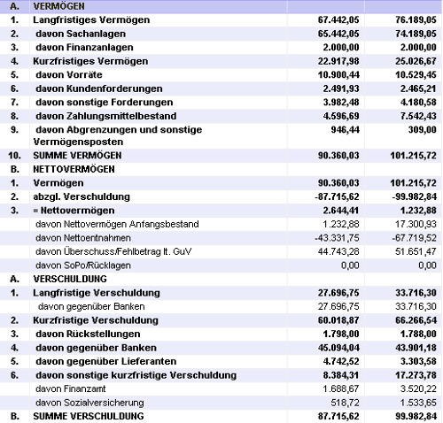Pick the value 74.189,05
The width and height of the screenshot is (443, 423).
(x=416, y=34)
